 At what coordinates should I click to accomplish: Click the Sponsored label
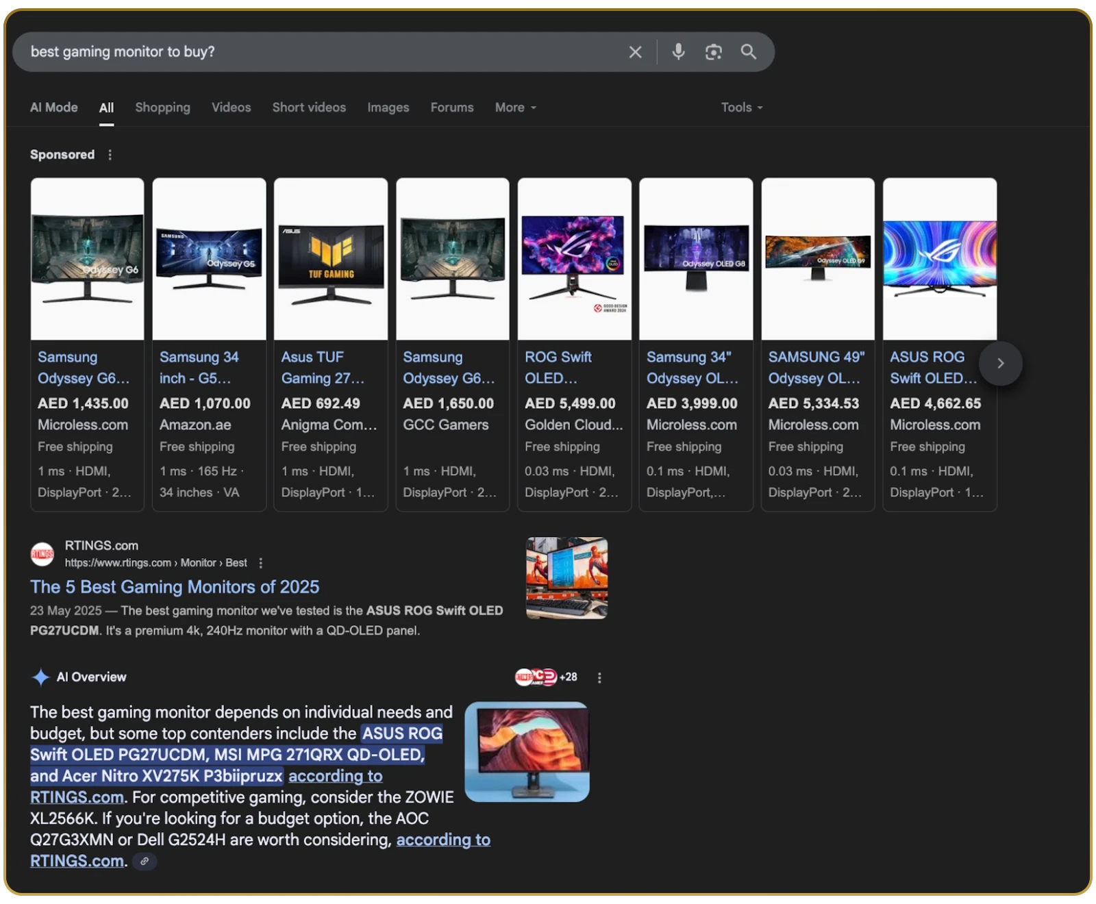pyautogui.click(x=62, y=155)
